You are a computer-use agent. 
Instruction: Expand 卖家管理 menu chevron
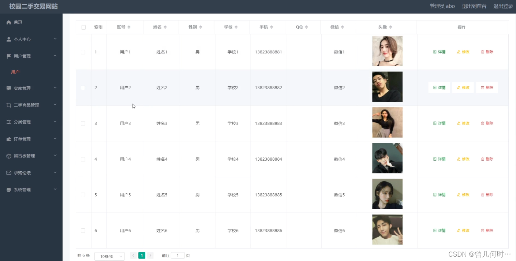(55, 88)
